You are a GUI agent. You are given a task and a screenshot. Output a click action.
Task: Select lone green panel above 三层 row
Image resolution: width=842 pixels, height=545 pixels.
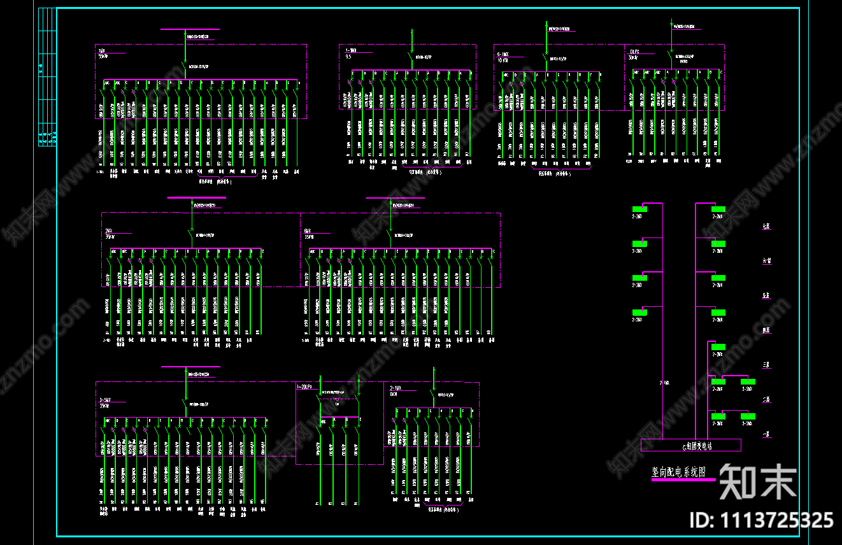pos(718,346)
